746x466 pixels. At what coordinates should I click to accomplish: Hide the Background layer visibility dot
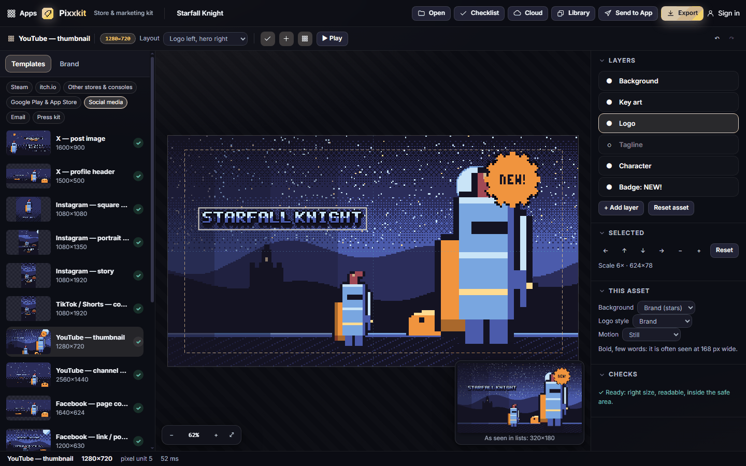(609, 81)
